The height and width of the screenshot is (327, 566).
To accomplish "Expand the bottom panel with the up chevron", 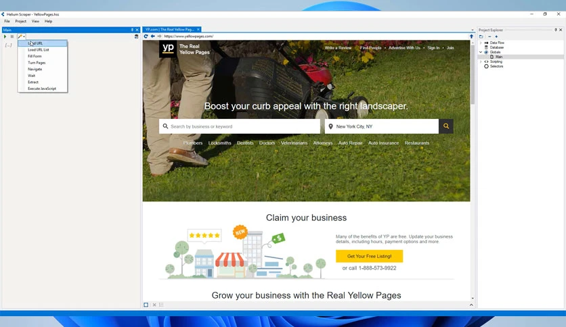I will (471, 305).
